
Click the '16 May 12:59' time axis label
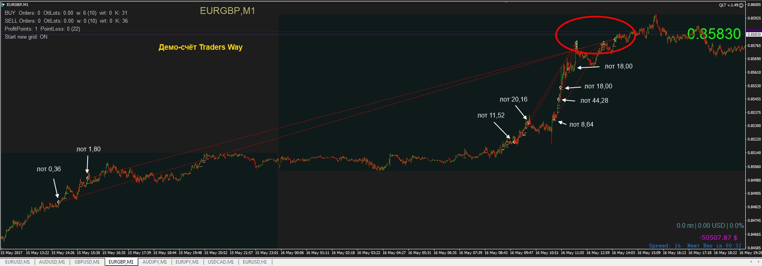[598, 253]
